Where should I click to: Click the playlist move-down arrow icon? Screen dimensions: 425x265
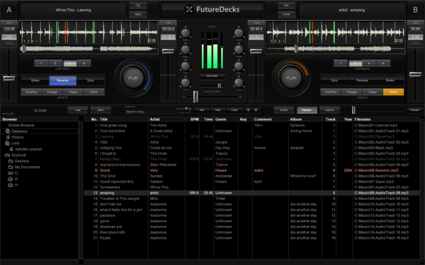(x=256, y=110)
